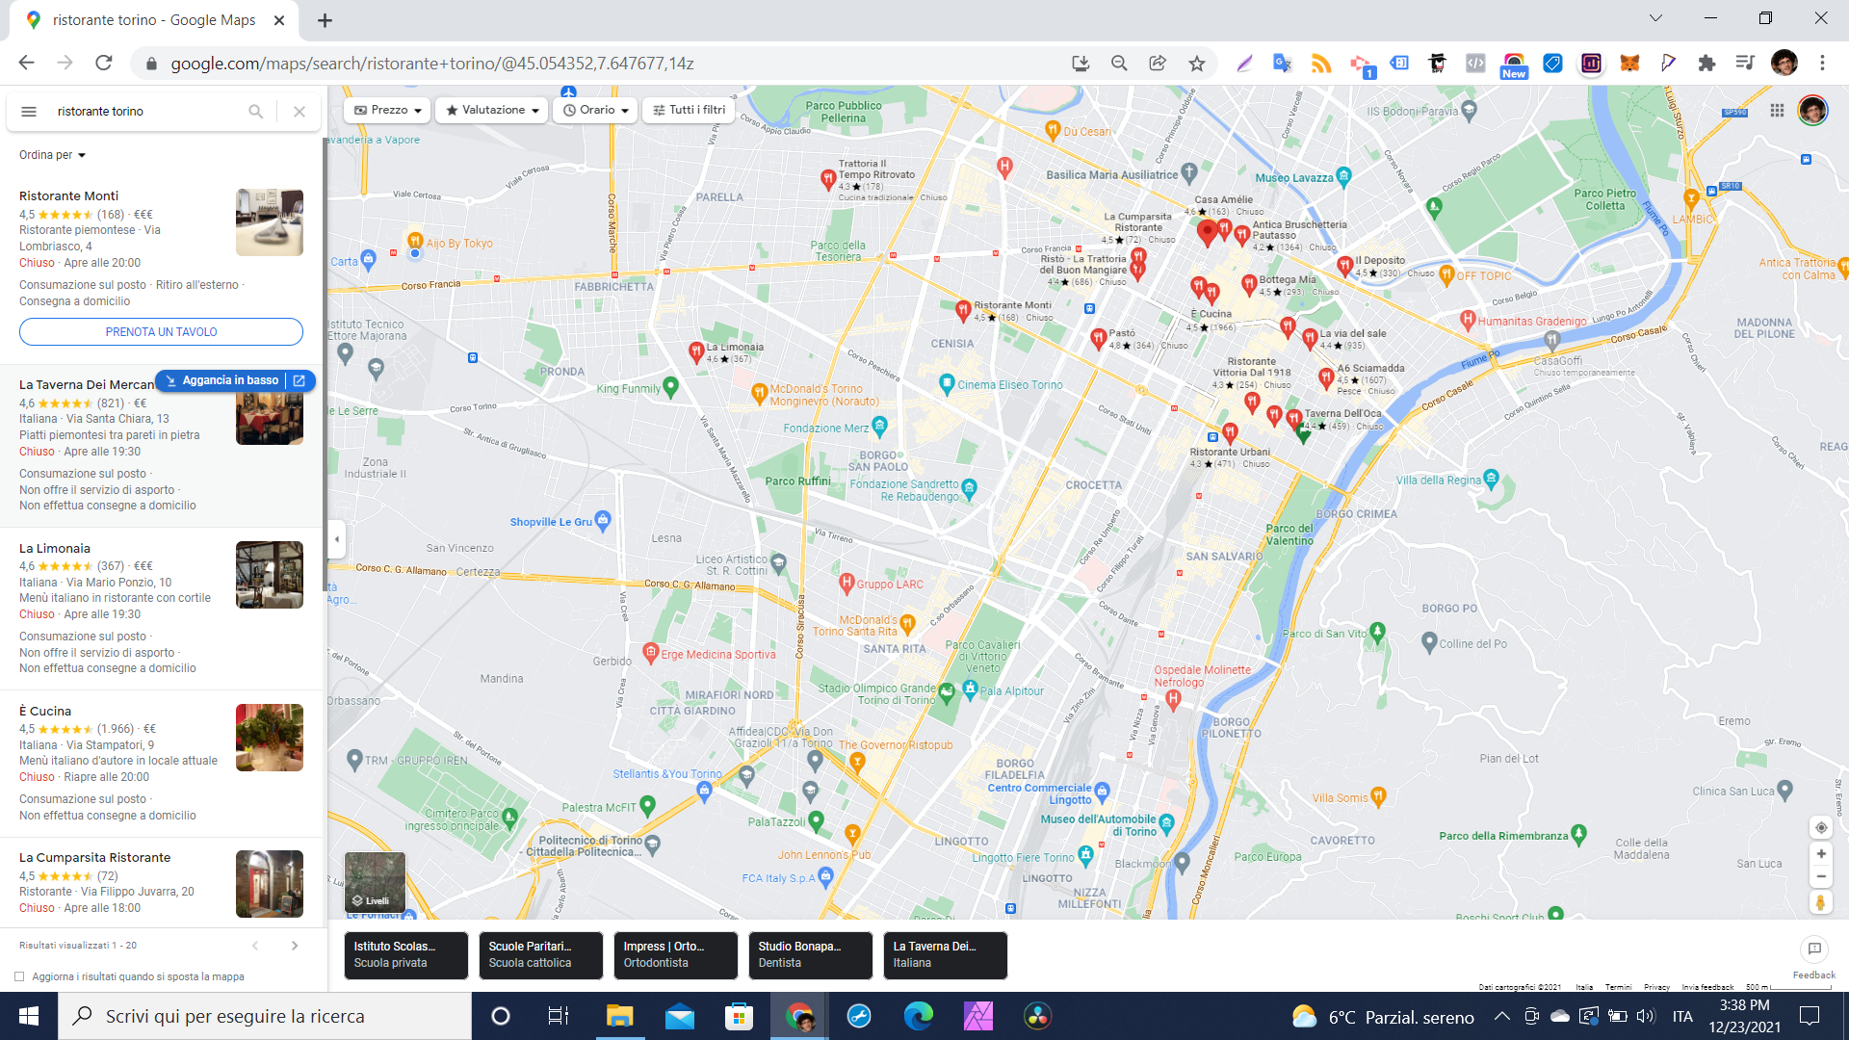The height and width of the screenshot is (1040, 1849).
Task: Open the Google Maps hamburger menu
Action: click(x=29, y=112)
